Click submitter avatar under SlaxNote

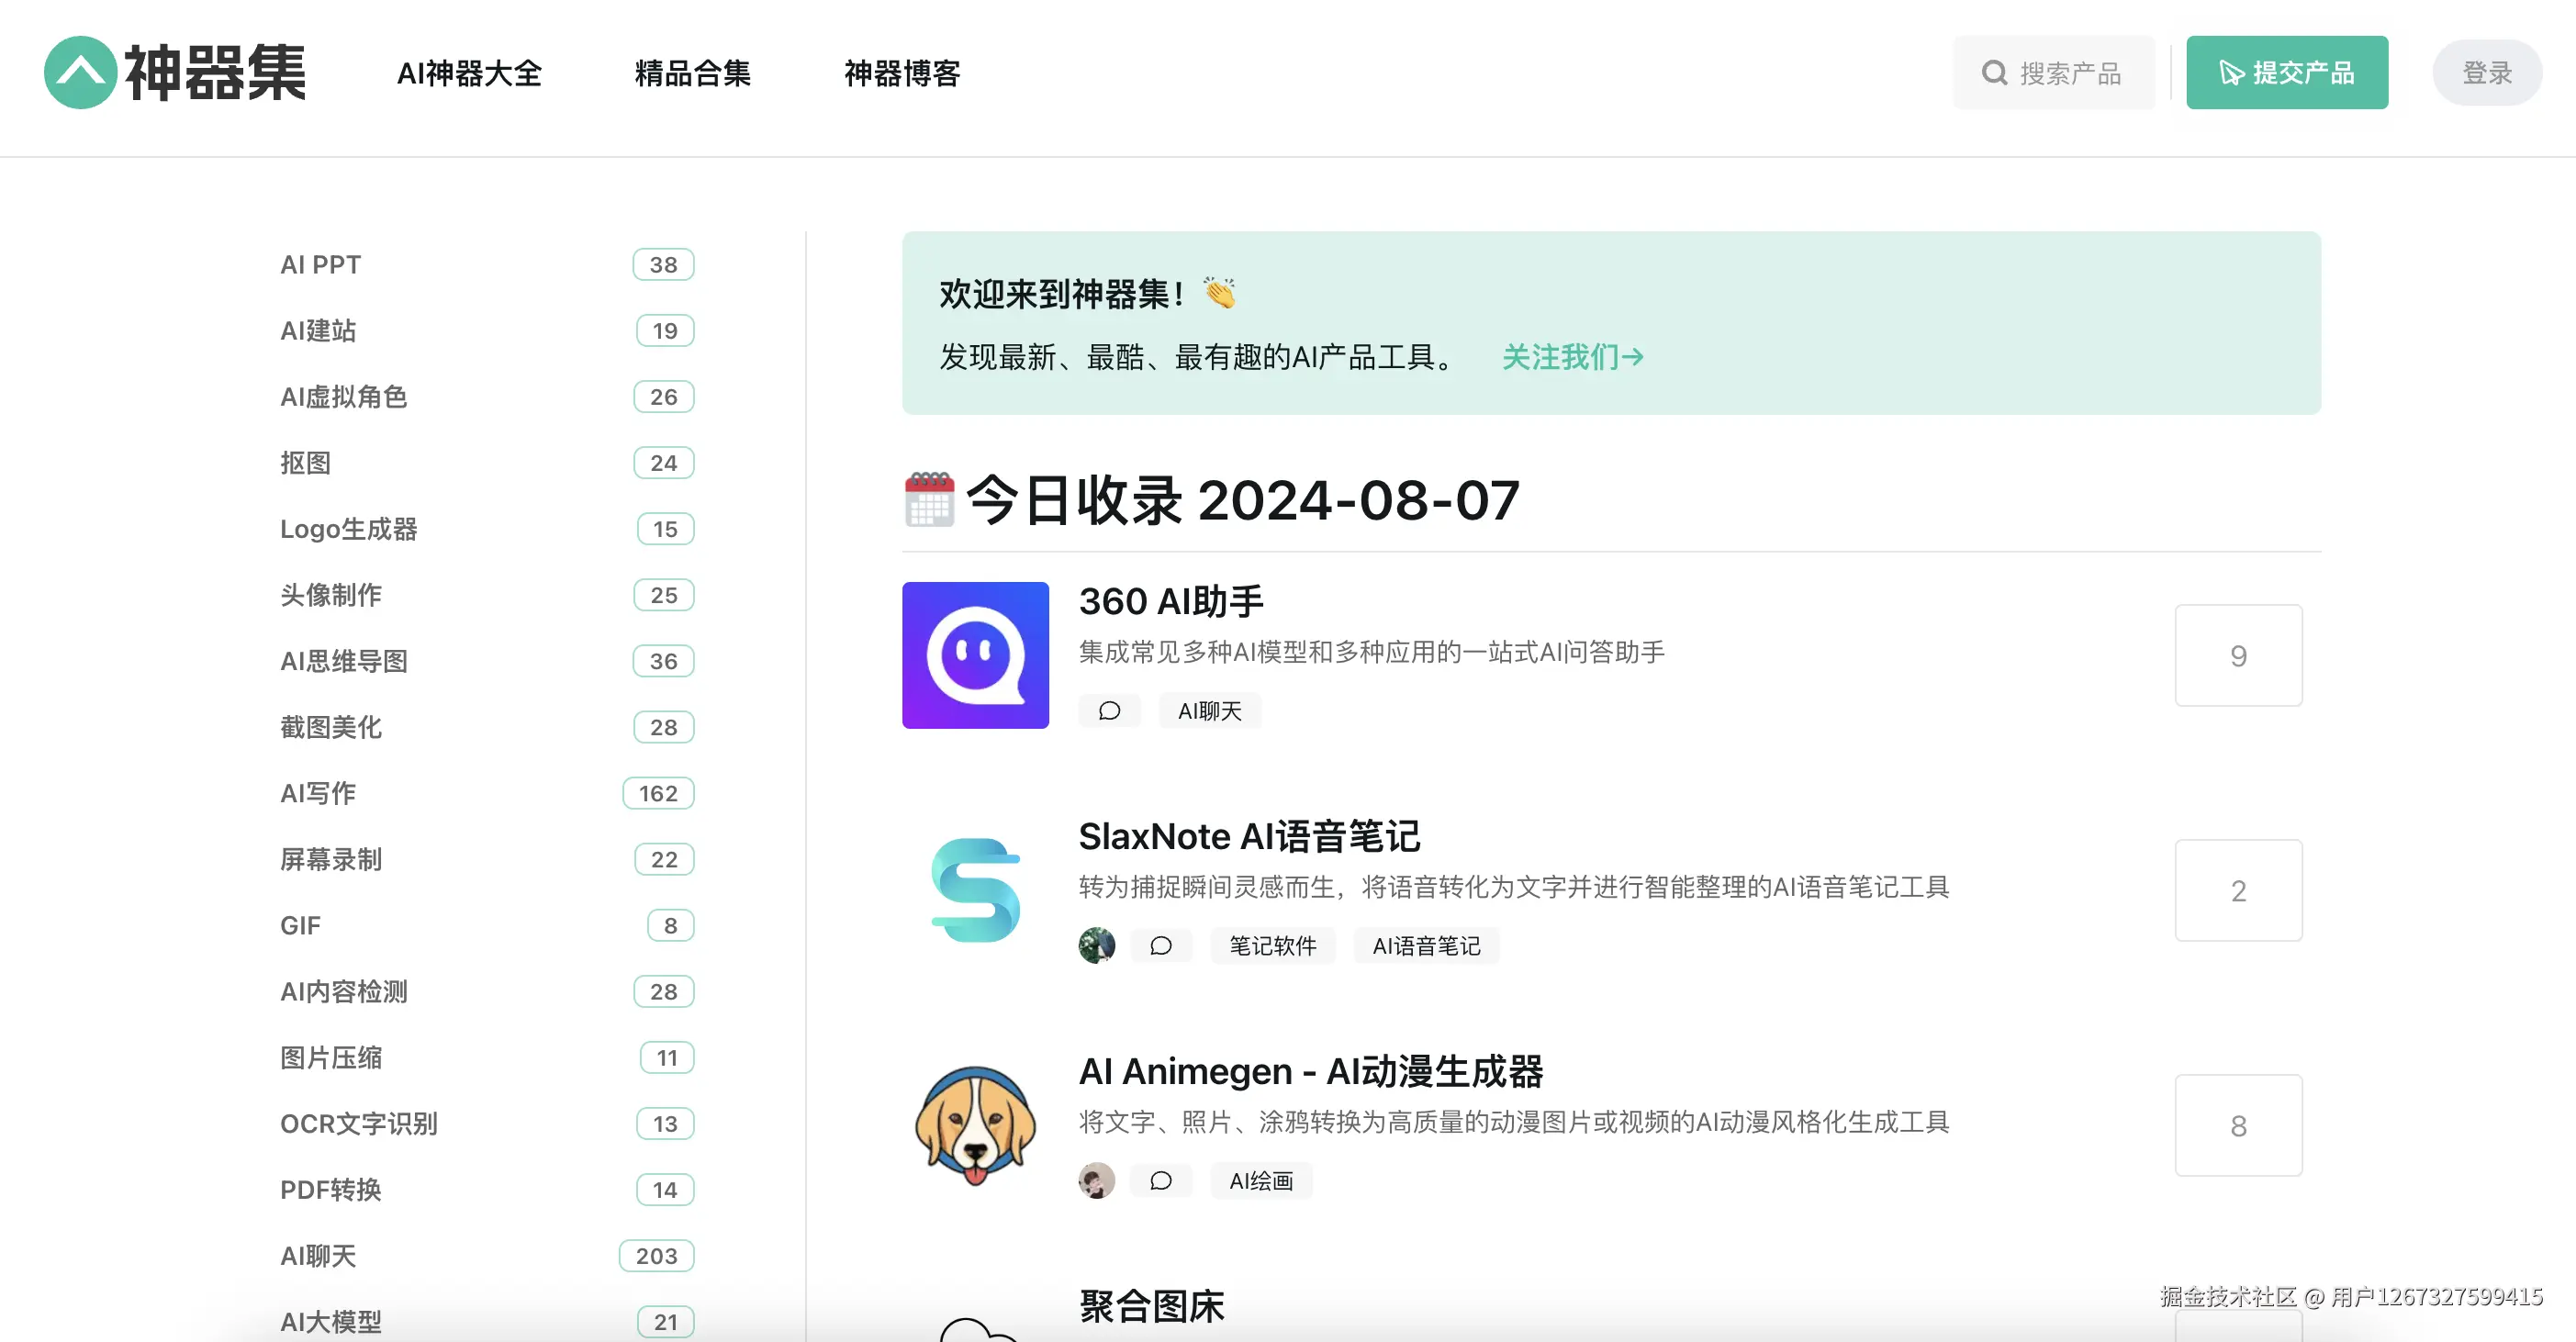click(1097, 946)
